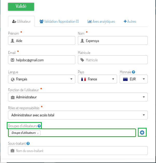The height and width of the screenshot is (163, 156).
Task: Expand Rôles et responsabilités dropdown
Action: (x=78, y=115)
